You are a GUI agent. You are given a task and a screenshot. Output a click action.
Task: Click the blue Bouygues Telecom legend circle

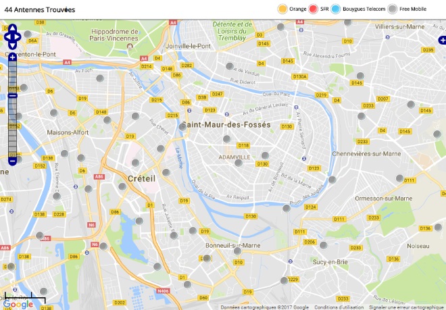pos(336,9)
